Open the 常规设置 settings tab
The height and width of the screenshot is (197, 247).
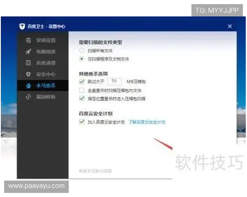tap(43, 40)
